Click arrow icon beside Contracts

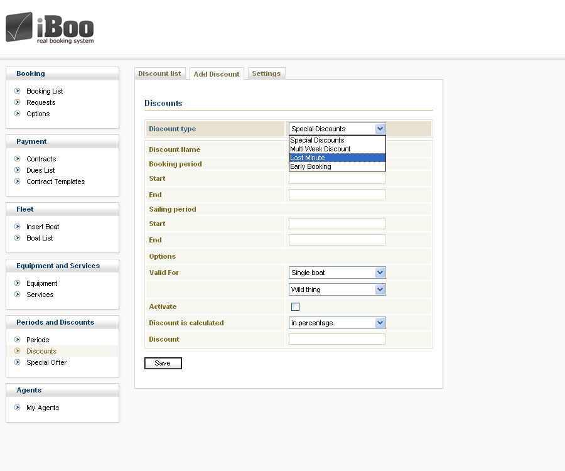[x=18, y=159]
